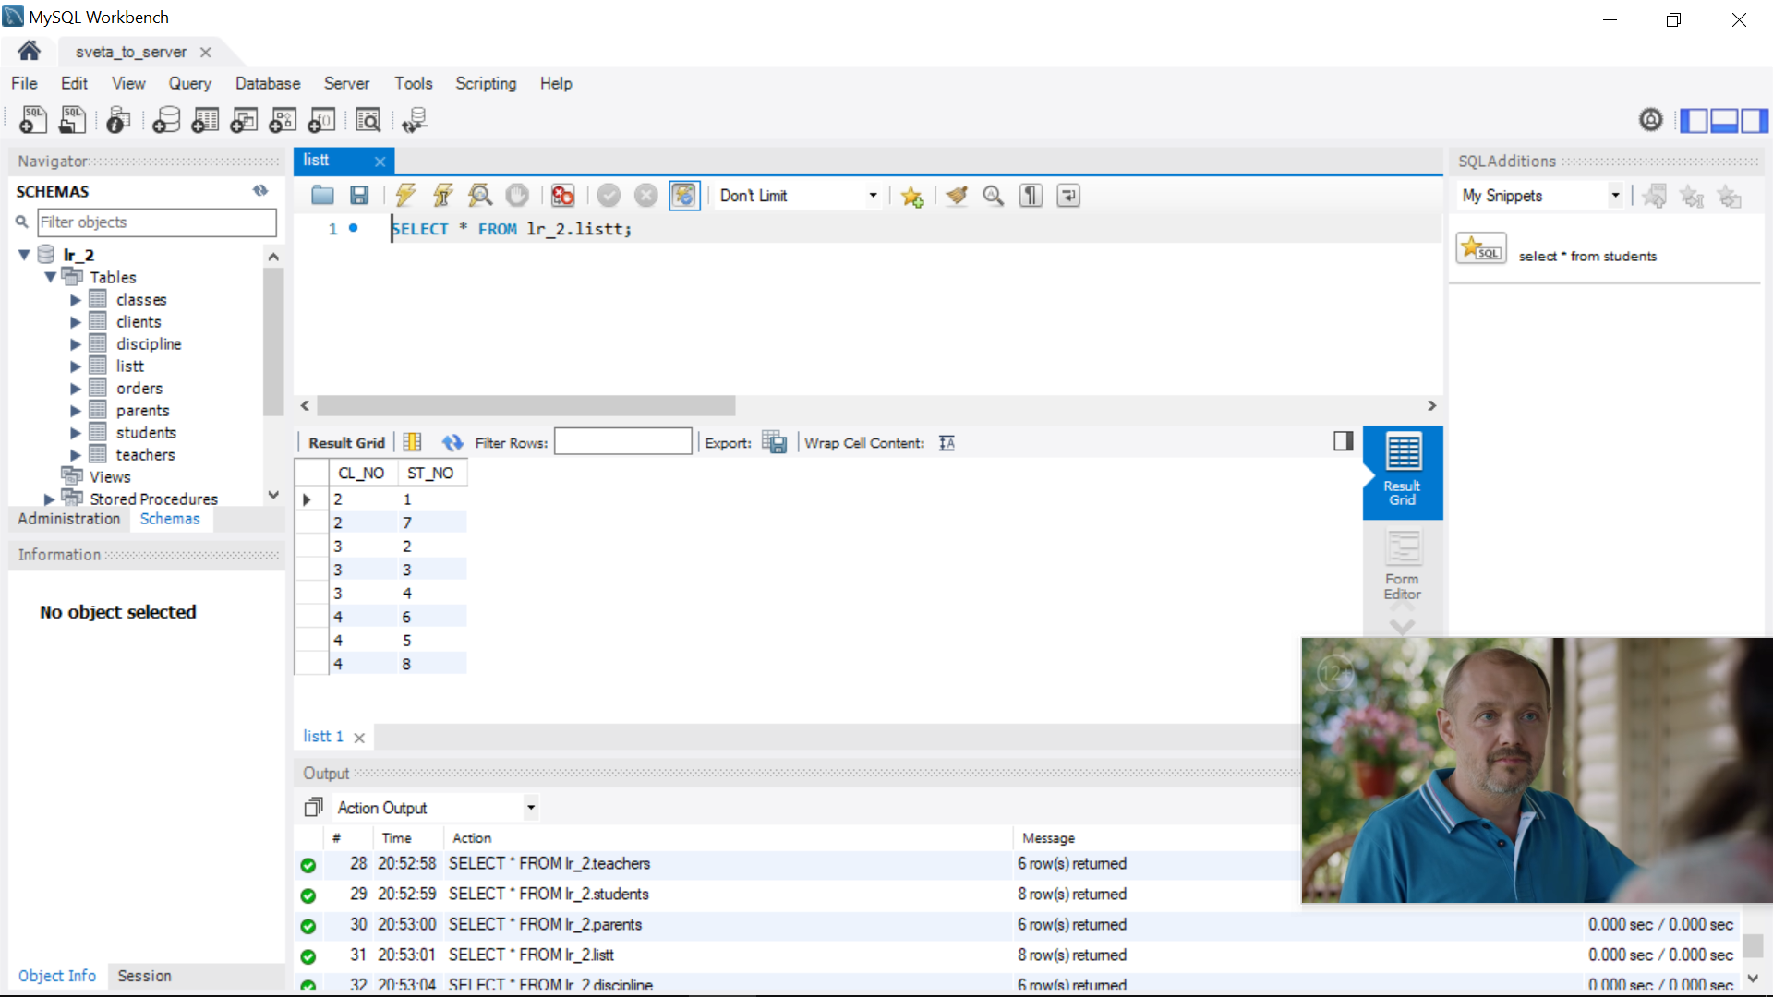1773x997 pixels.
Task: Toggle the left sidebar visibility
Action: point(1694,120)
